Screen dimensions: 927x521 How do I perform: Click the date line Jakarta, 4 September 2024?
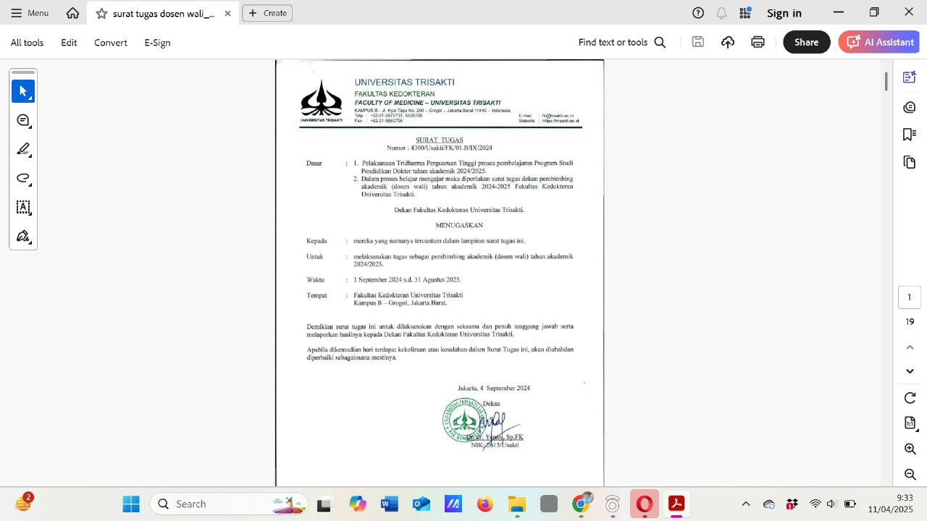click(494, 389)
